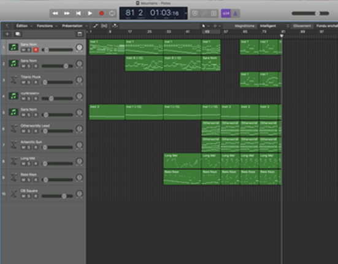Click the automation show/hide icon
This screenshot has width=338, height=264.
(95, 26)
